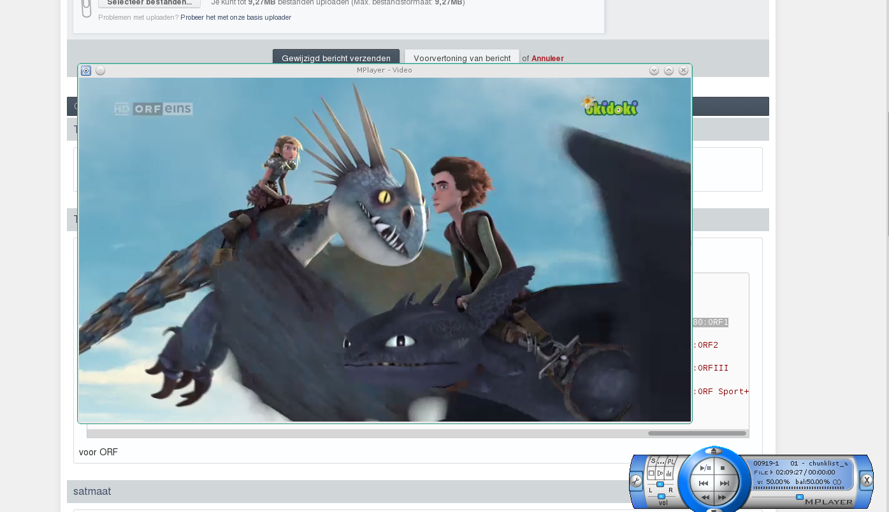Click 'Voorvertoning van bericht' button

pos(461,58)
